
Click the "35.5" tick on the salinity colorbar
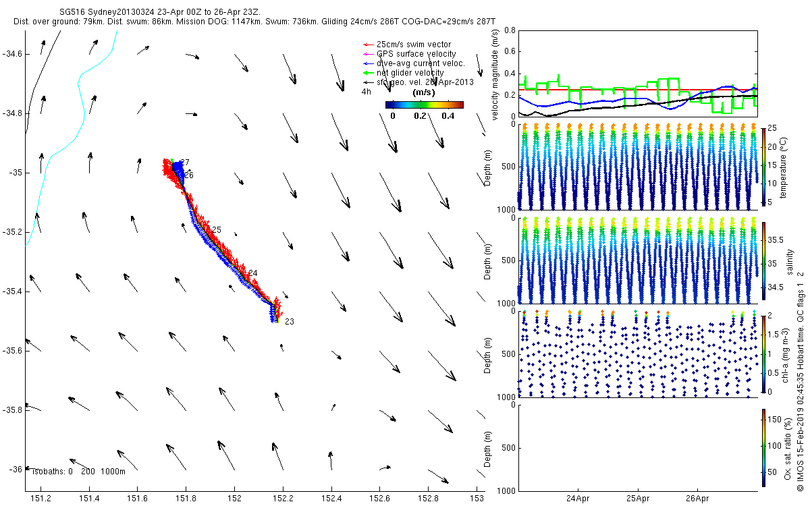coord(776,240)
